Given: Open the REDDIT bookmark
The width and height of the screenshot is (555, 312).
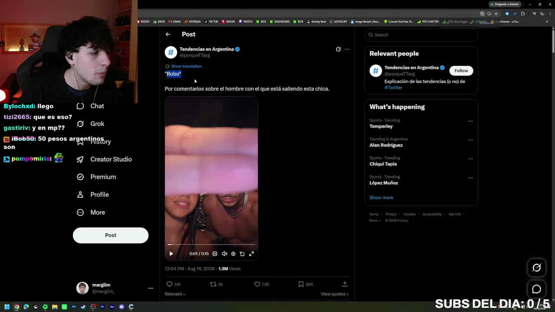Looking at the screenshot, I should (x=144, y=22).
